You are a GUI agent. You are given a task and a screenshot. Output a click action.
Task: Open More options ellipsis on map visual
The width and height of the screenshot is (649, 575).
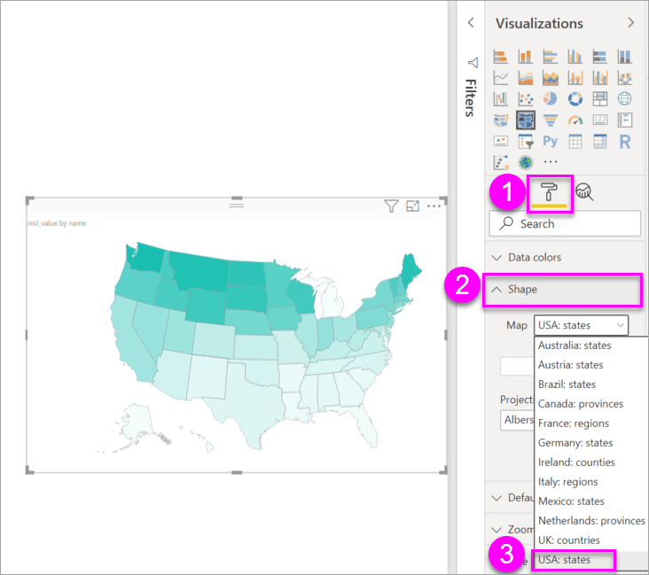pyautogui.click(x=434, y=206)
